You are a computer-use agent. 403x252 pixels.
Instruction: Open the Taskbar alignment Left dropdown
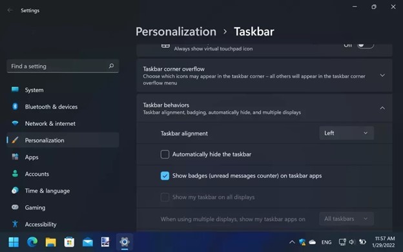click(x=346, y=133)
